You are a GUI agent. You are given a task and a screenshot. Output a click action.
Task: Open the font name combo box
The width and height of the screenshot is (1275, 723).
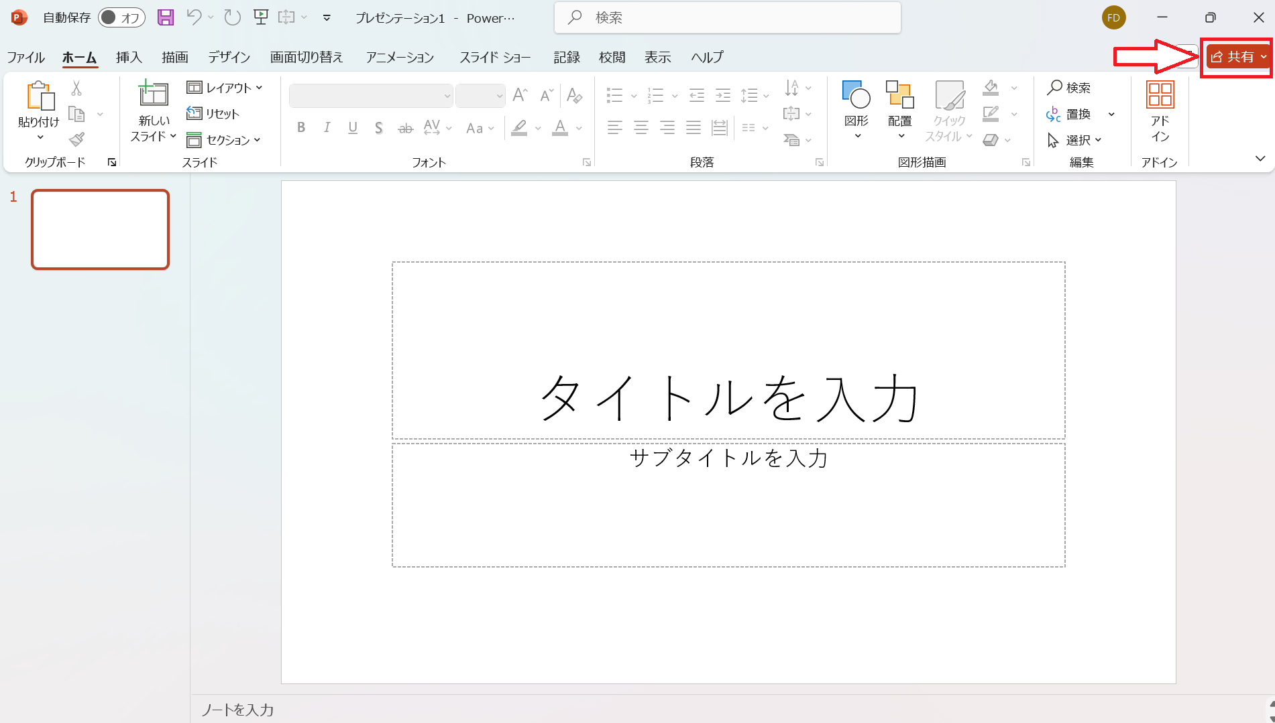[371, 96]
